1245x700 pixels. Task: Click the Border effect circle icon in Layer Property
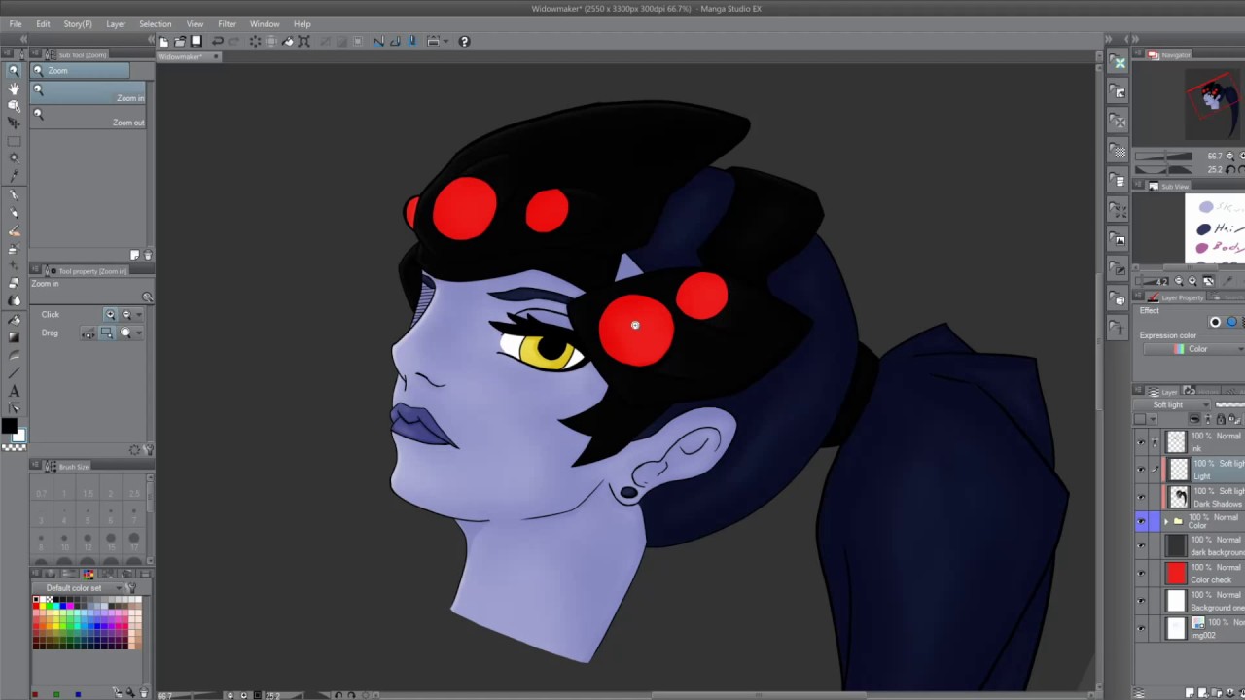1215,322
